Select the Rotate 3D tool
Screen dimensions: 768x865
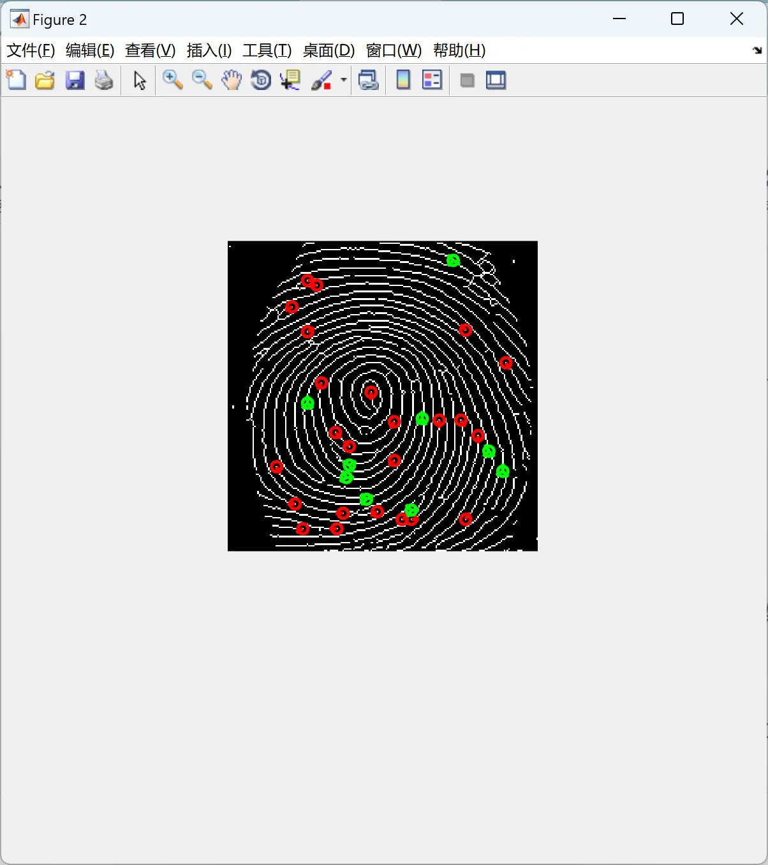[x=261, y=80]
